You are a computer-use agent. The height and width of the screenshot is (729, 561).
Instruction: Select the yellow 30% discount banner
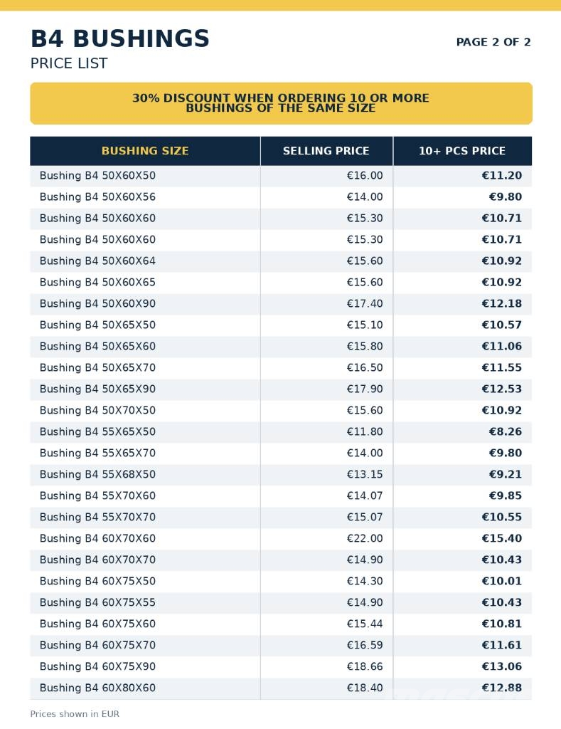pyautogui.click(x=281, y=103)
